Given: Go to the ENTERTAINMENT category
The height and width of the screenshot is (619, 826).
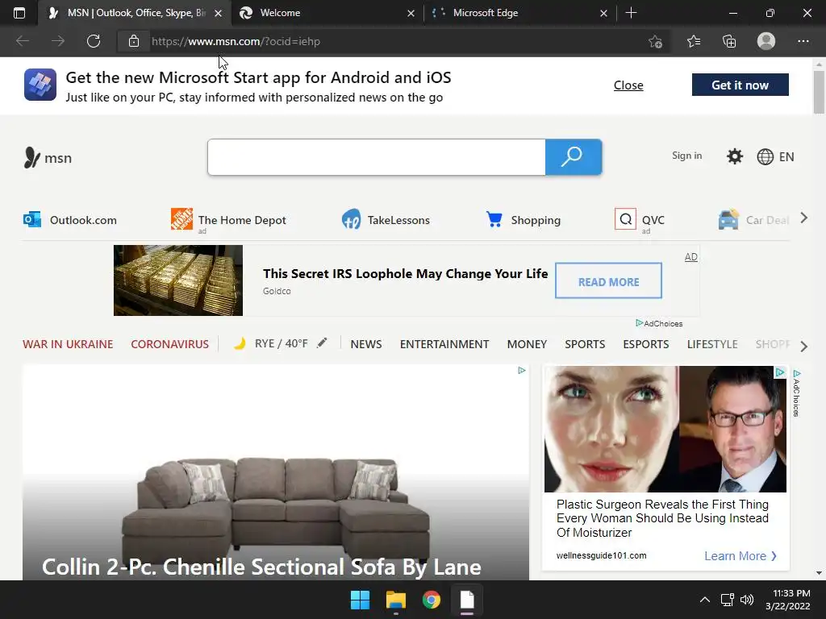Looking at the screenshot, I should [x=444, y=344].
